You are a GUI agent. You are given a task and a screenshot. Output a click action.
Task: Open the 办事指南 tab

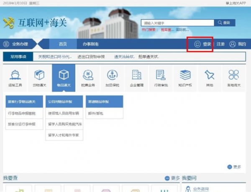(90, 44)
